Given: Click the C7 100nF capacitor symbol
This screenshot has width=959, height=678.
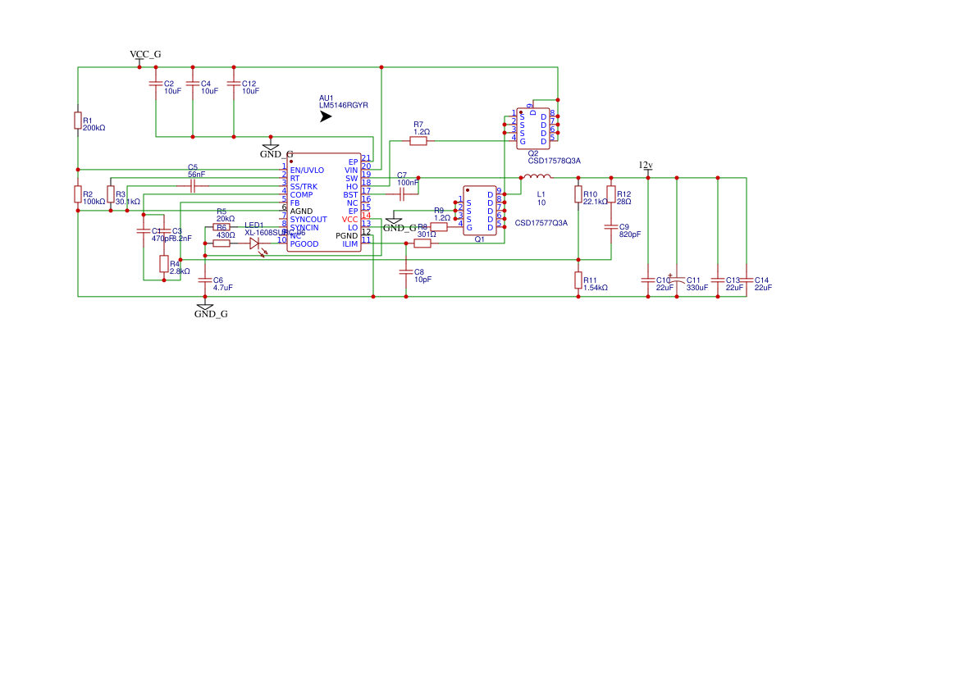Looking at the screenshot, I should coord(402,194).
